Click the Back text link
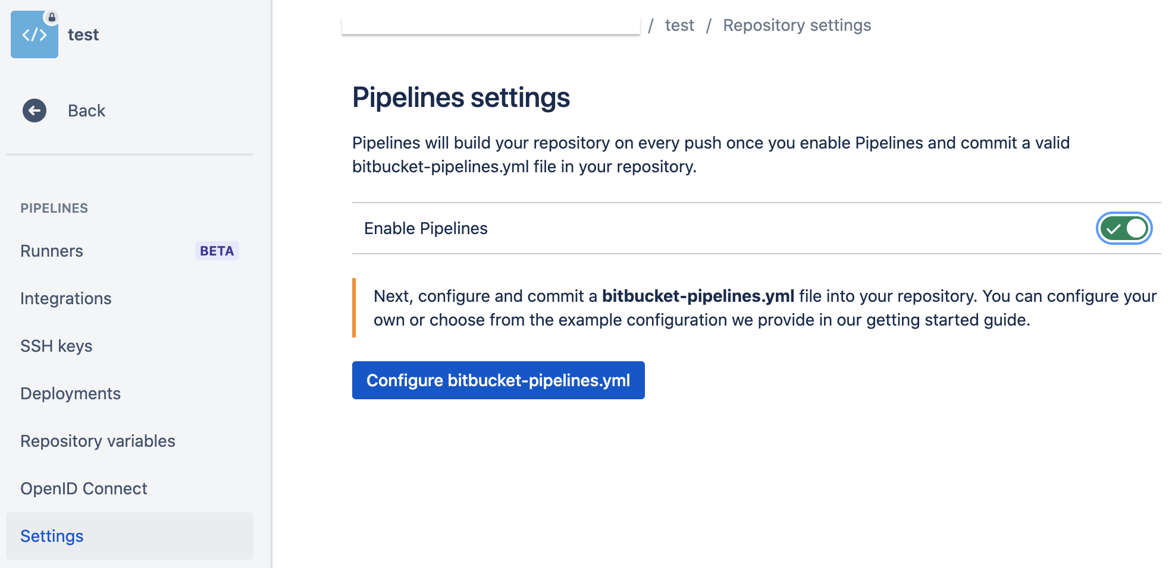 (x=86, y=111)
